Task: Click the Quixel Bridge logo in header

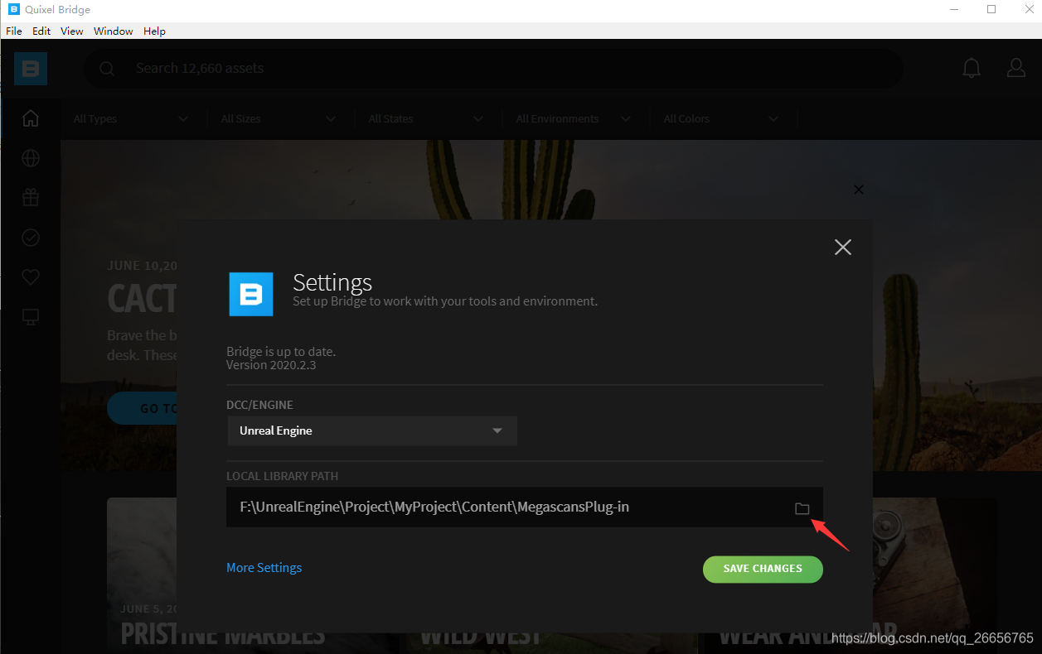Action: [x=31, y=69]
